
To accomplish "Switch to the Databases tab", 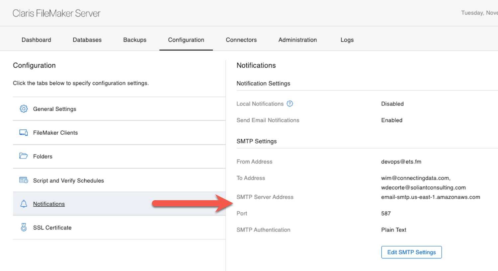I will pyautogui.click(x=87, y=40).
